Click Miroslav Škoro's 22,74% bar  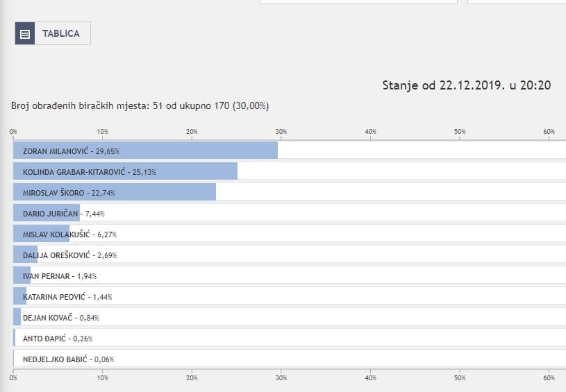click(x=115, y=192)
